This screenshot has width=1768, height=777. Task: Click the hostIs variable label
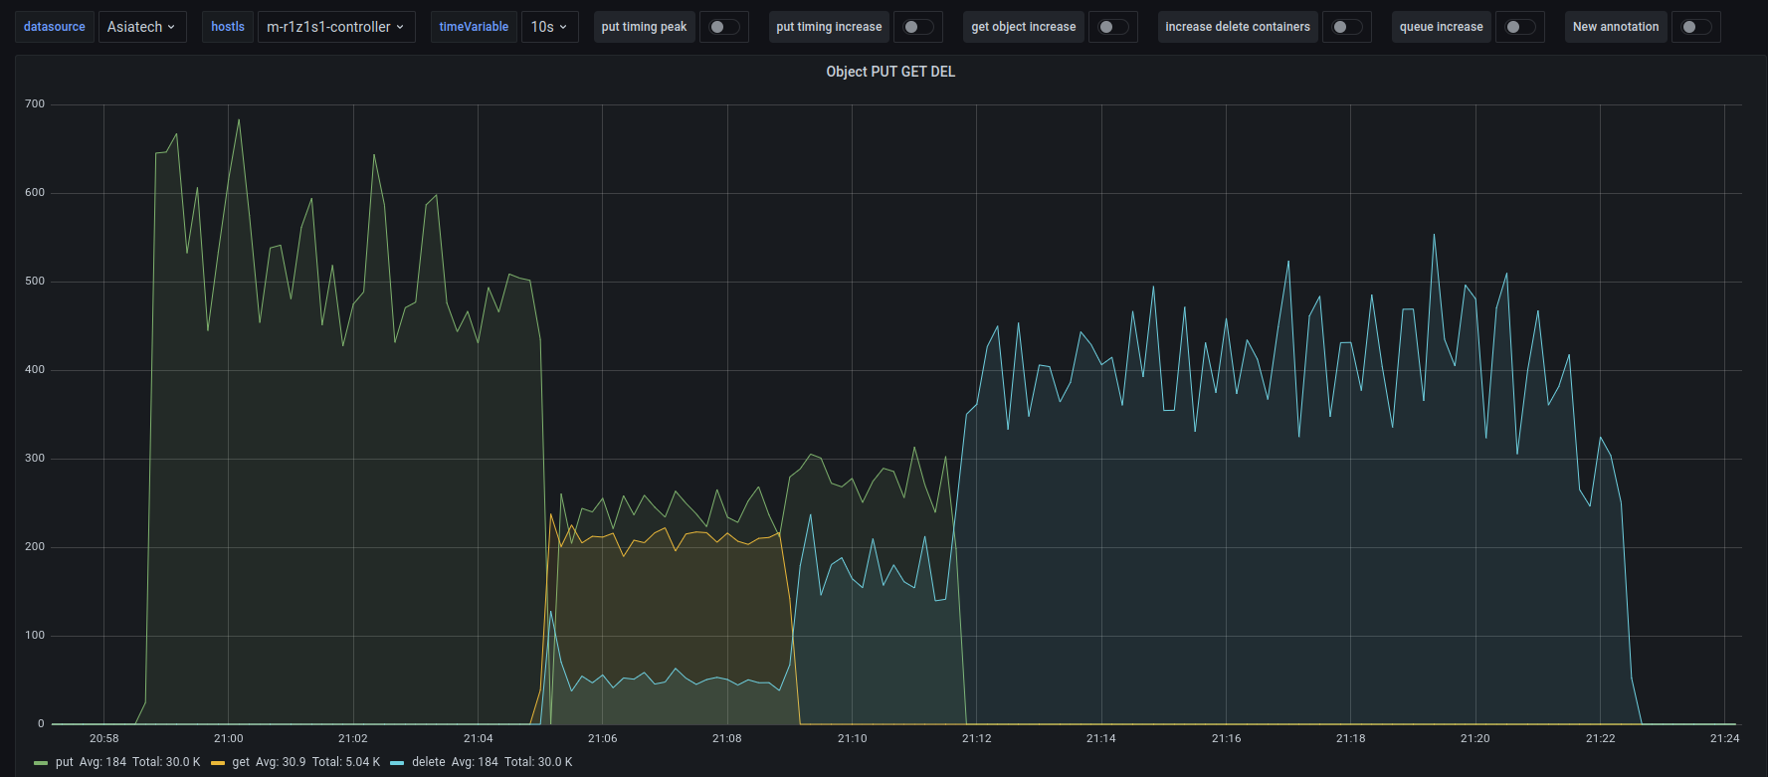pyautogui.click(x=228, y=27)
